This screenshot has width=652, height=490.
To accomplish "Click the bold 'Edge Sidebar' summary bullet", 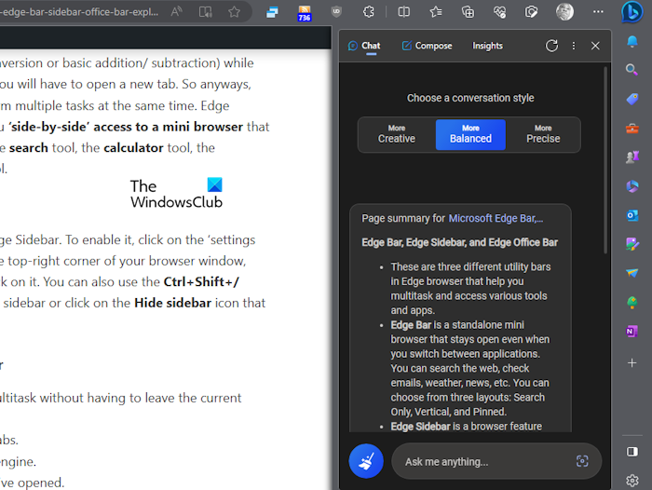I will pos(420,427).
